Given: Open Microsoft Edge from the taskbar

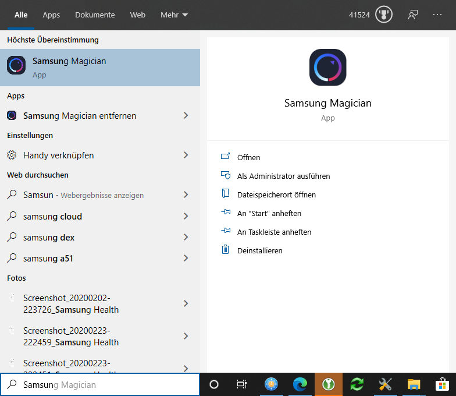Looking at the screenshot, I should point(300,384).
